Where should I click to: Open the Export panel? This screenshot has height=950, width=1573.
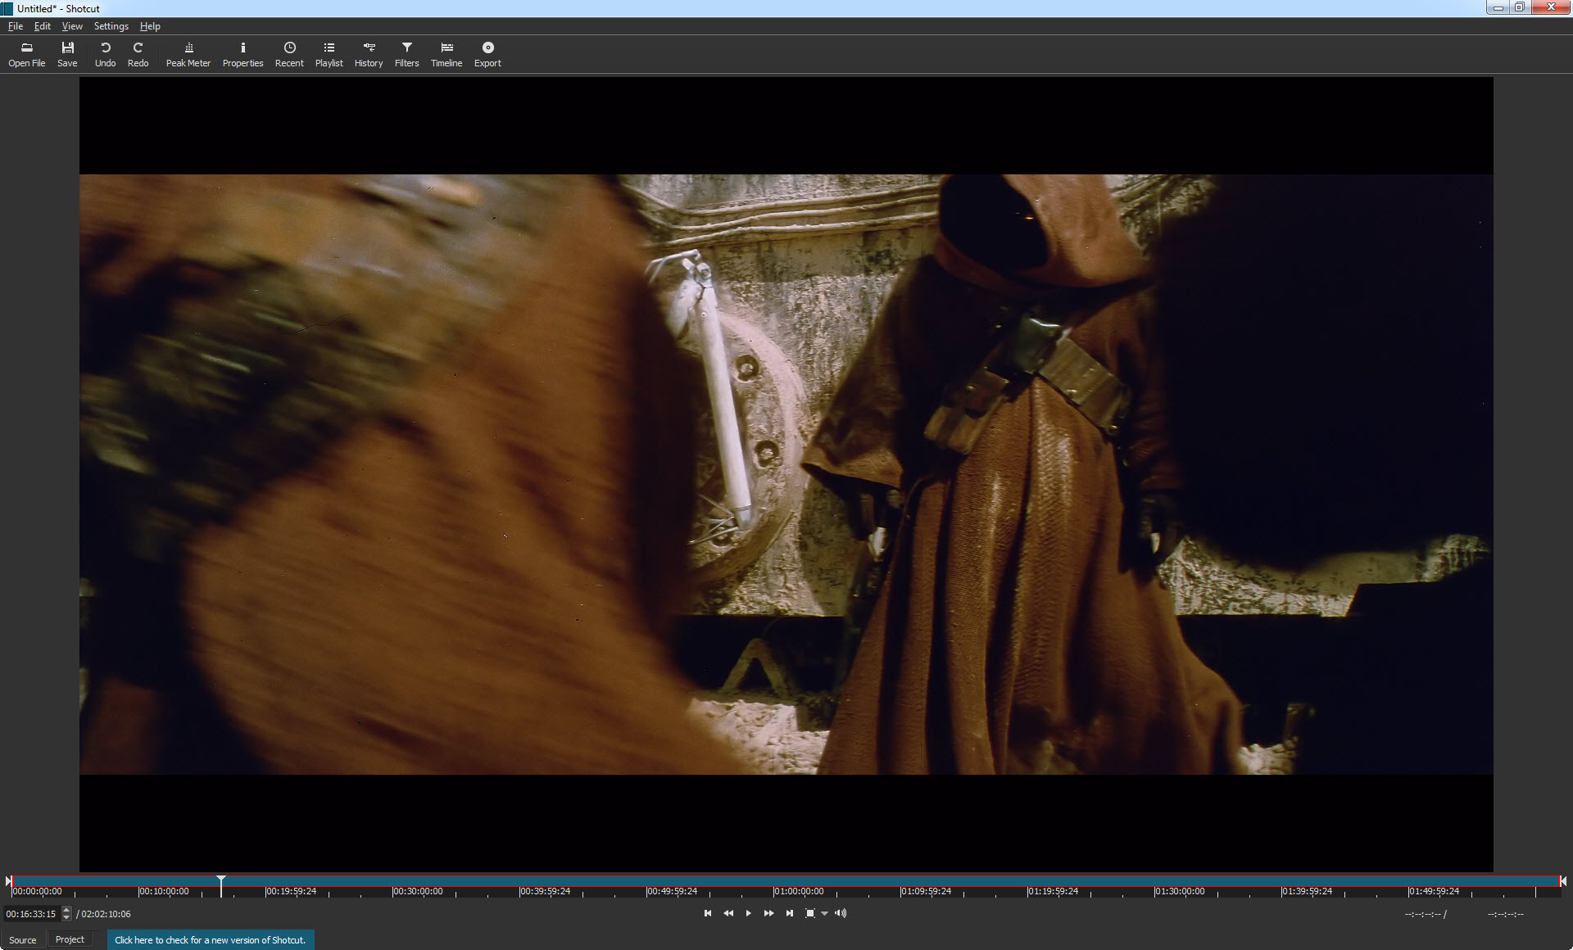[x=487, y=54]
